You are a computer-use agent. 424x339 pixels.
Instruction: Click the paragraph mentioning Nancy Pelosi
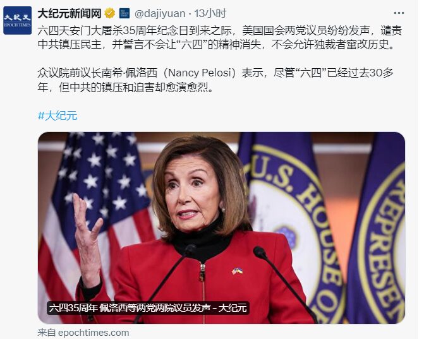[215, 80]
